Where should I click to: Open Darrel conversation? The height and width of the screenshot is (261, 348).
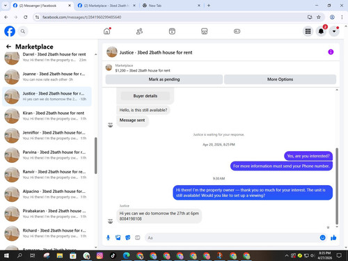click(x=47, y=57)
